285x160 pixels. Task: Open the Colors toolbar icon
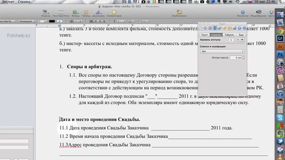tap(271, 13)
